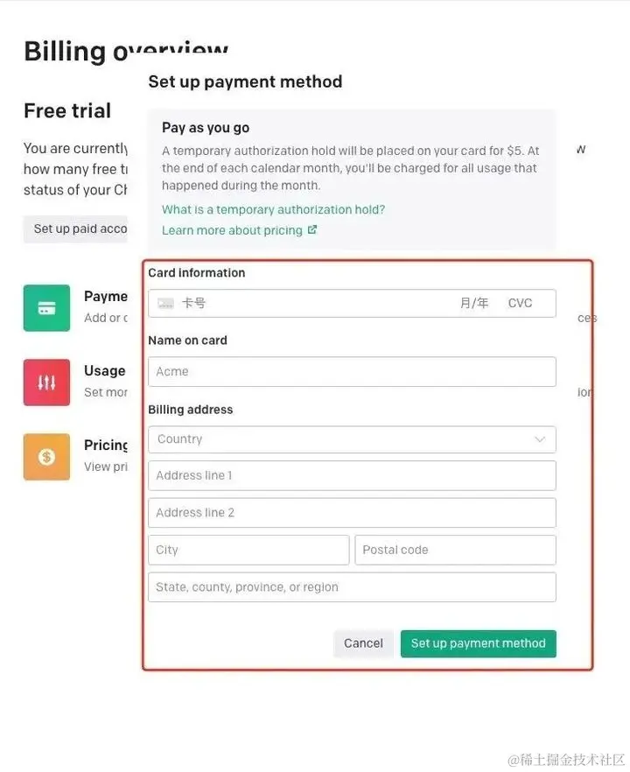Focus the City input field
The height and width of the screenshot is (772, 630).
248,550
